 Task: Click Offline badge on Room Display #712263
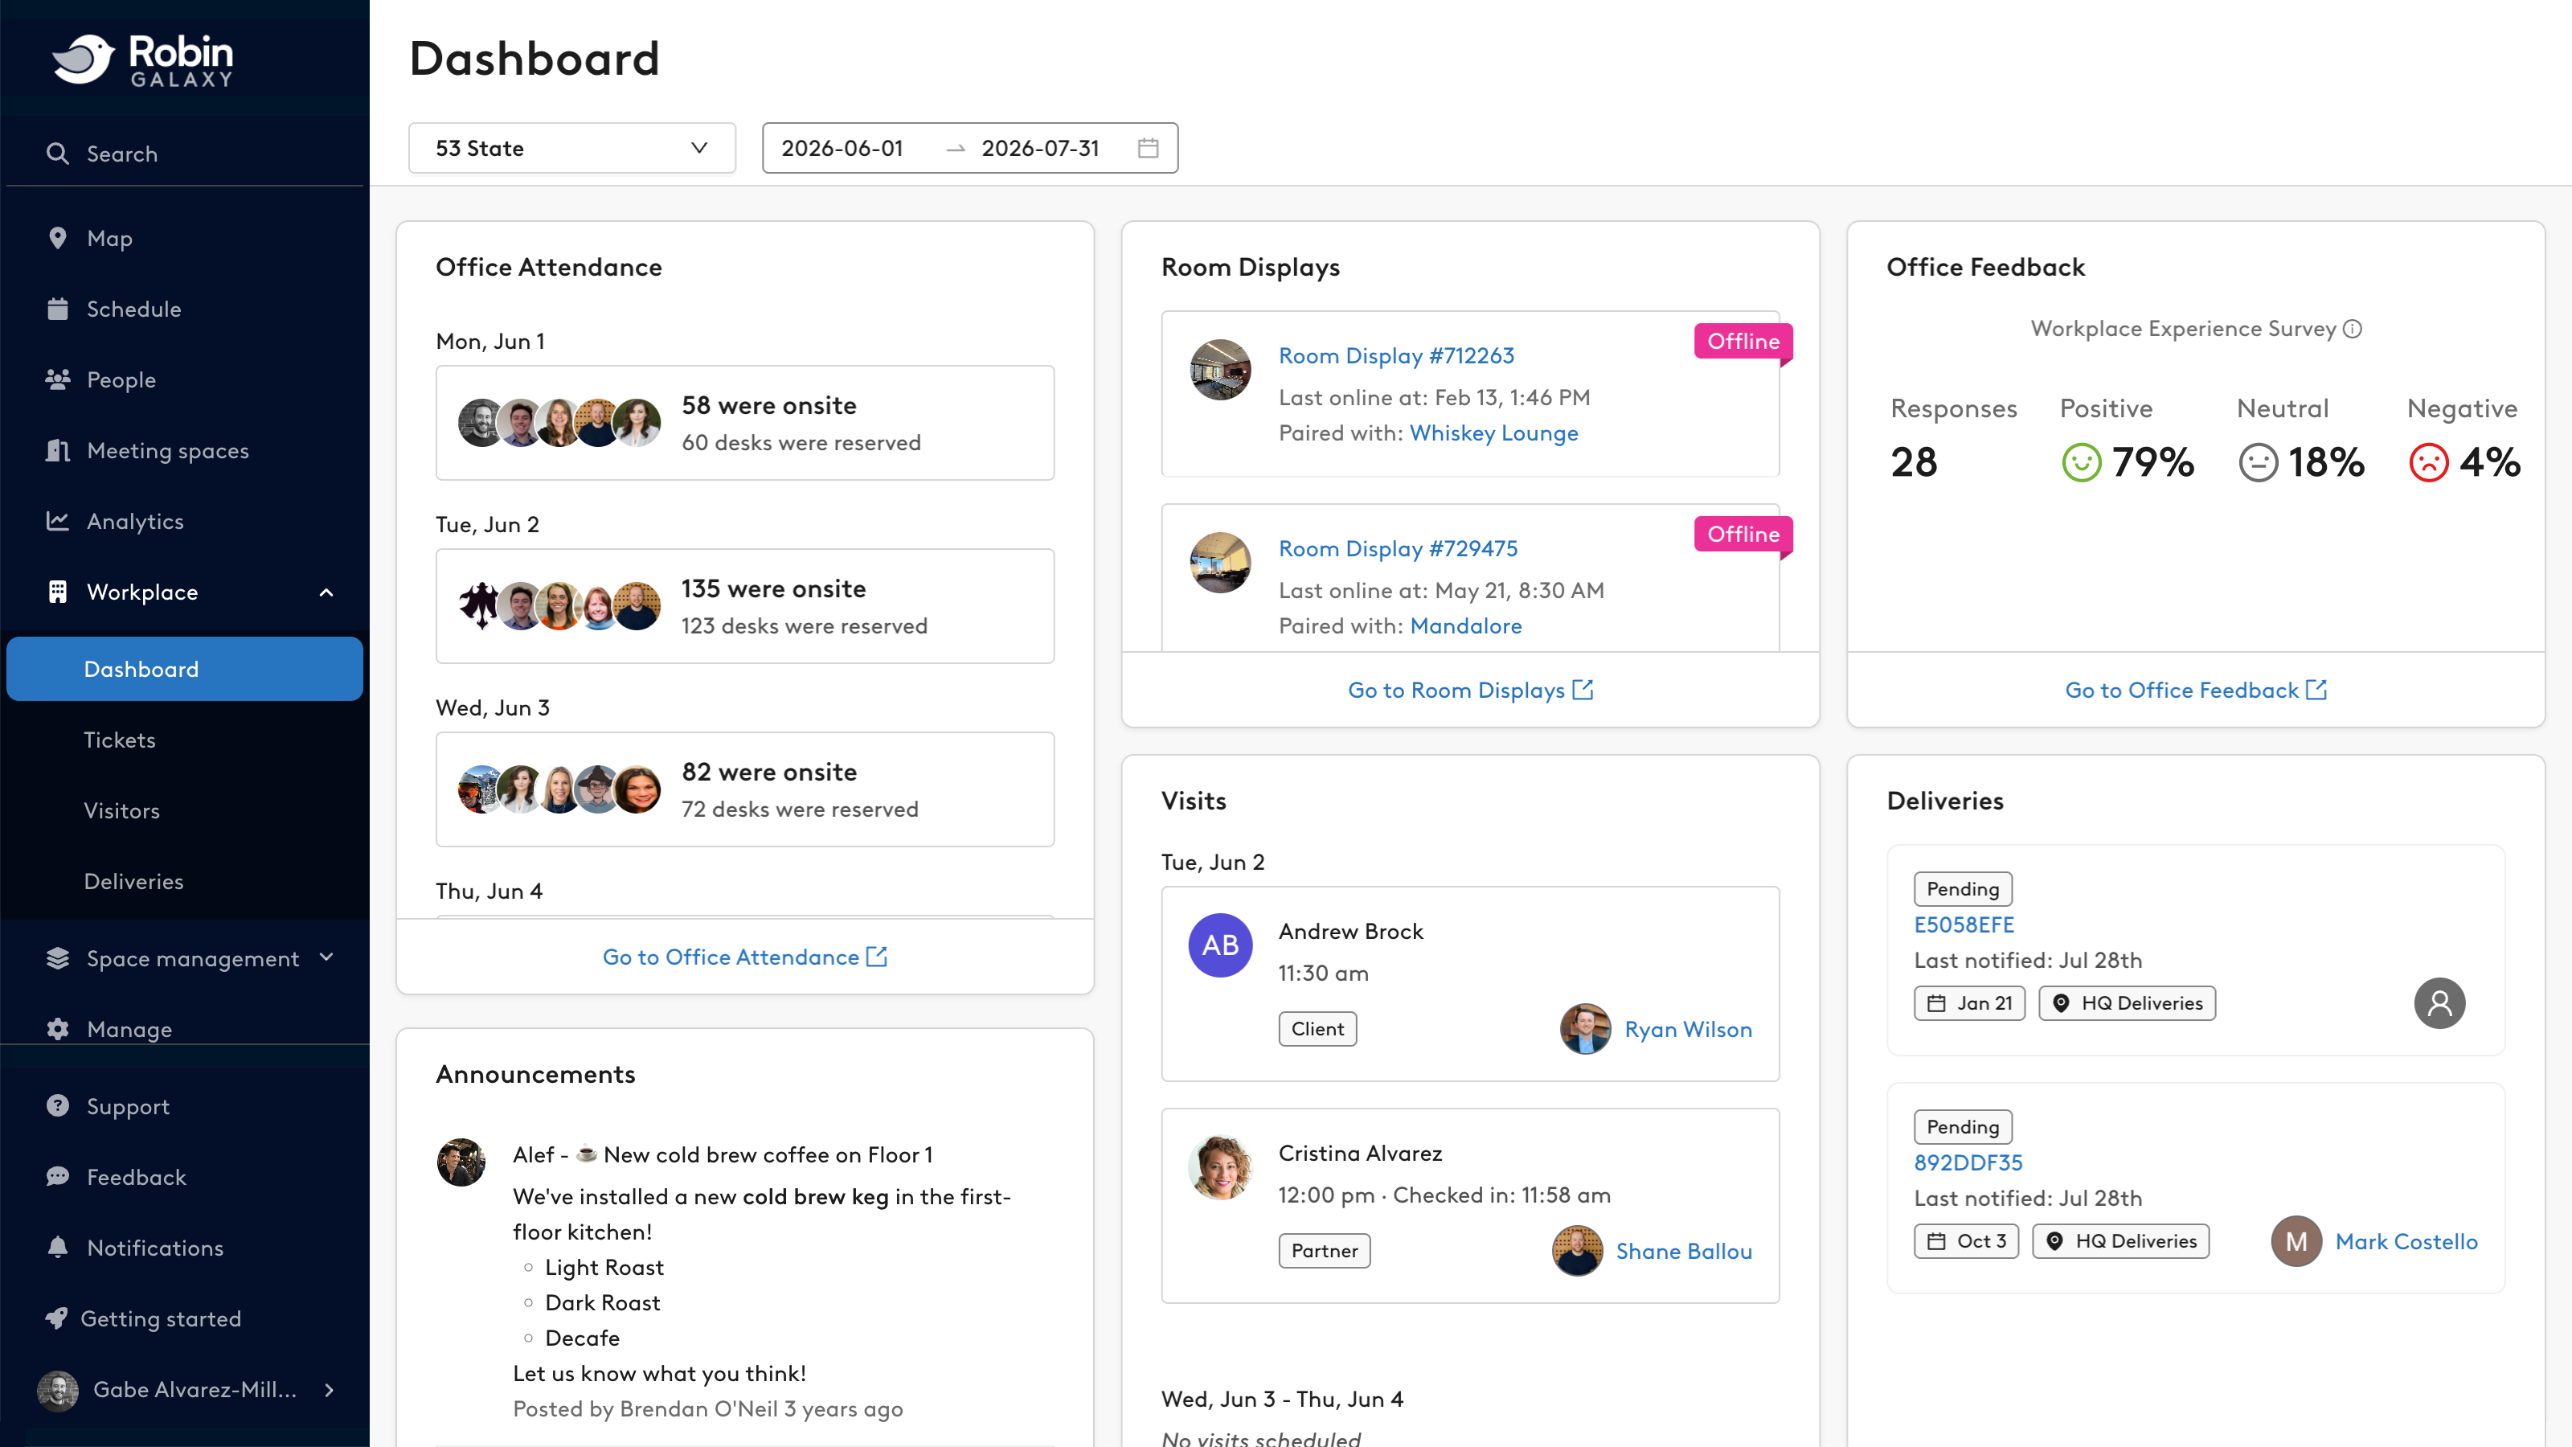coord(1743,341)
